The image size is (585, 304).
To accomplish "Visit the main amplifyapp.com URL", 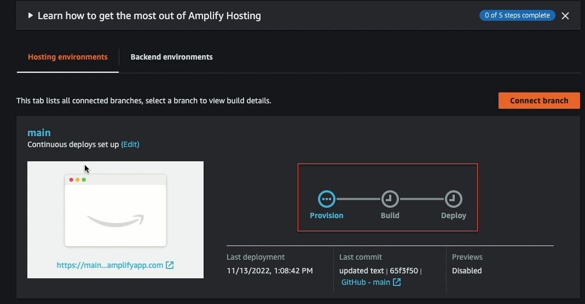I will pos(109,265).
